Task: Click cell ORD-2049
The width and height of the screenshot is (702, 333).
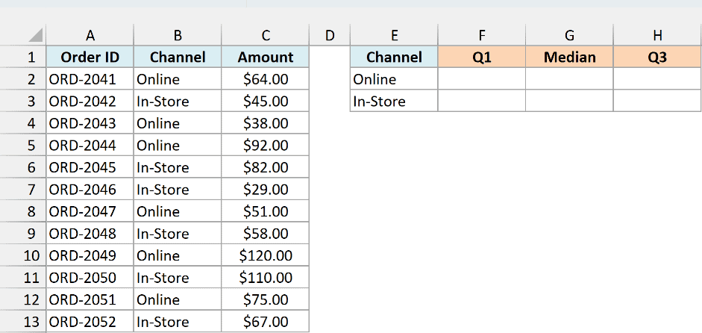Action: tap(90, 255)
